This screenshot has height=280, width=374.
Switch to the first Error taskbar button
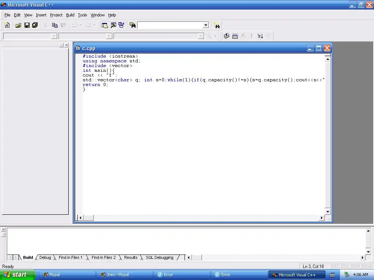[181, 275]
